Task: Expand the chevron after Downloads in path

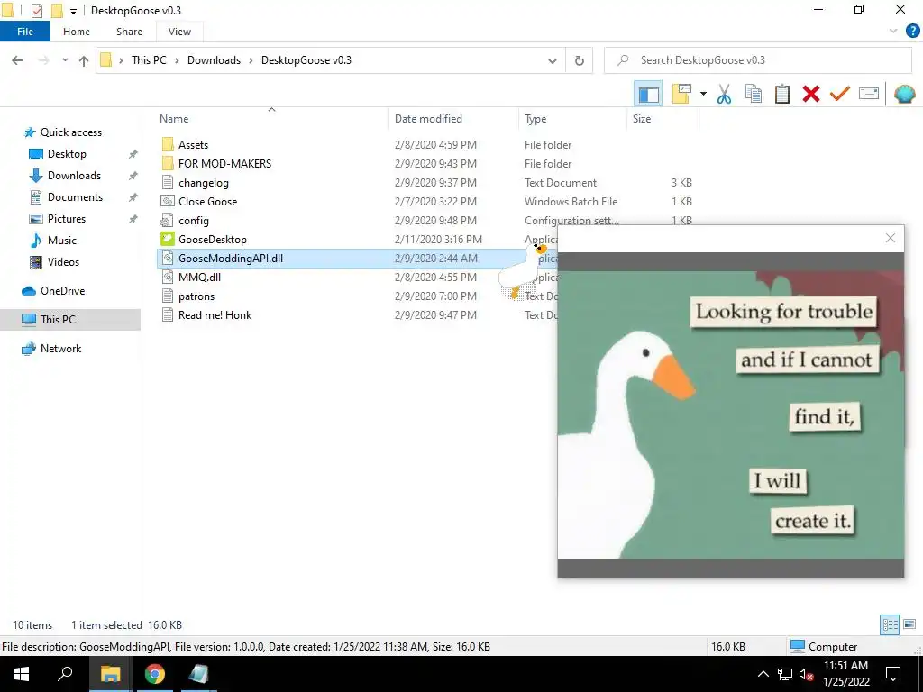Action: [251, 60]
